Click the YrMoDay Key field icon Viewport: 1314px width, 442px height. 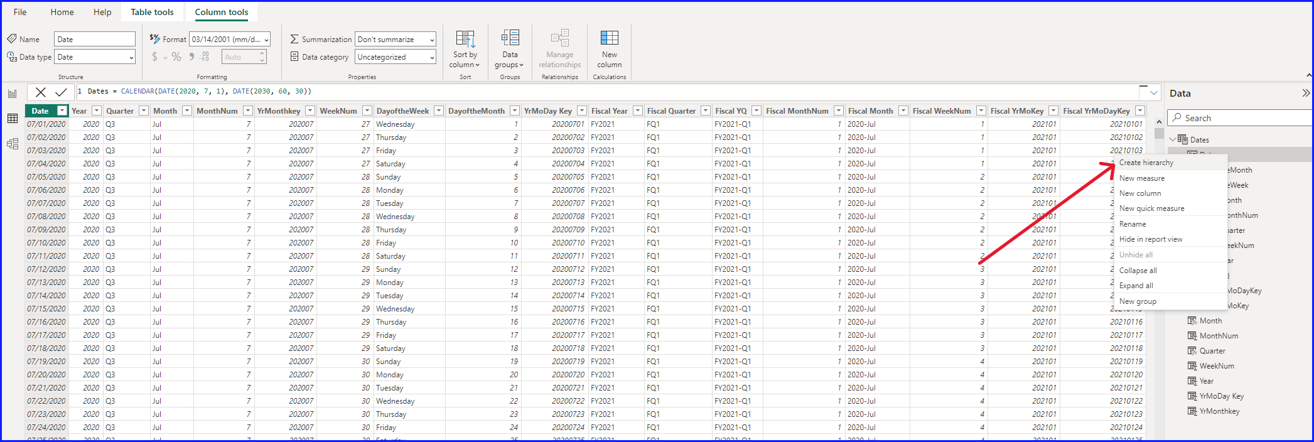coord(1192,396)
